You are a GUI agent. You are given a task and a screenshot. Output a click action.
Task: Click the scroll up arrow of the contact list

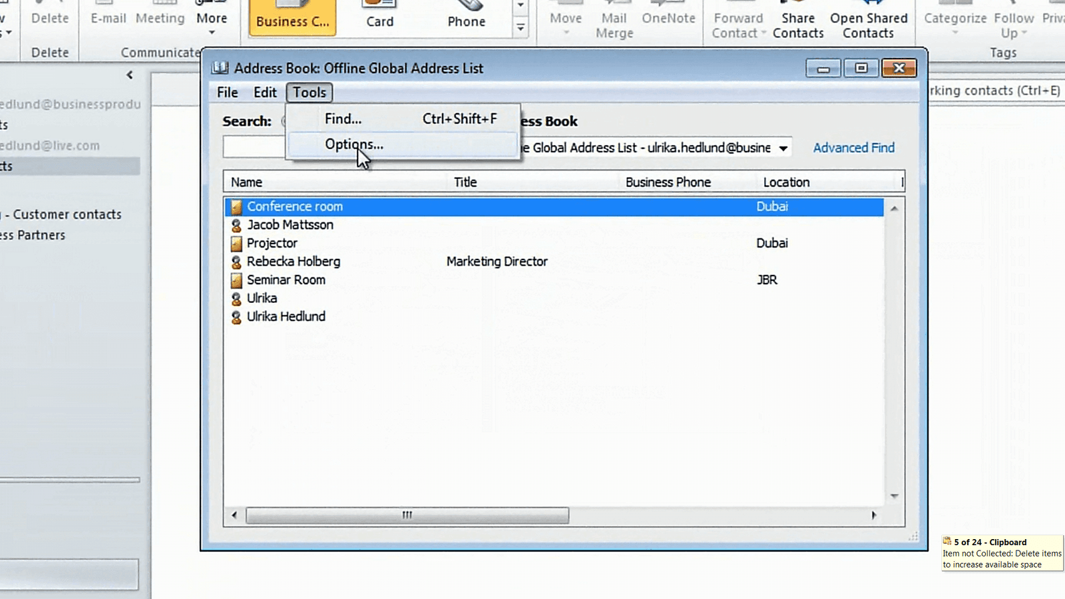(894, 208)
